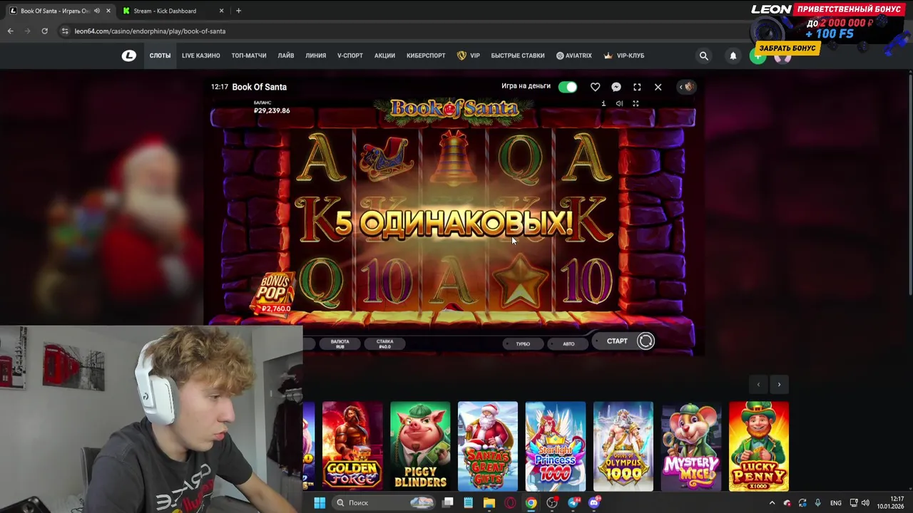Screen dimensions: 913x513
Task: Expand the side panel arrow beside close
Action: click(x=685, y=87)
